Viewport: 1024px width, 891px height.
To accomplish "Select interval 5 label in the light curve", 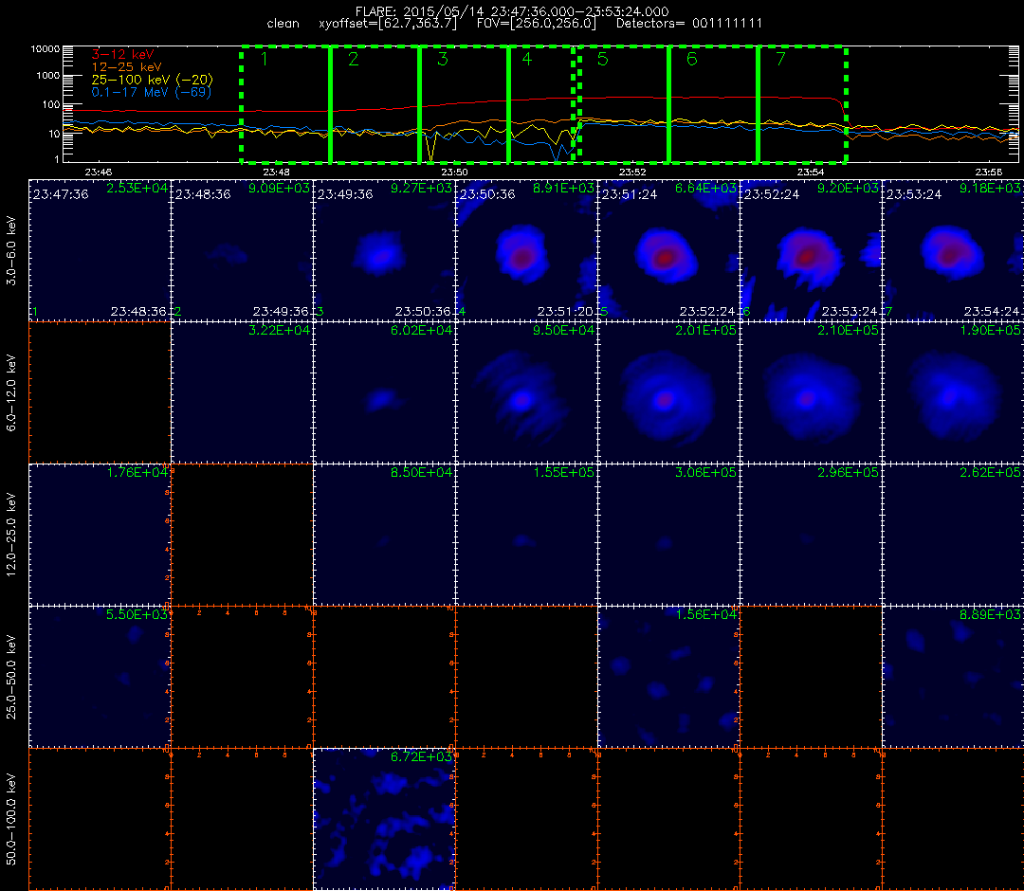I will [603, 60].
